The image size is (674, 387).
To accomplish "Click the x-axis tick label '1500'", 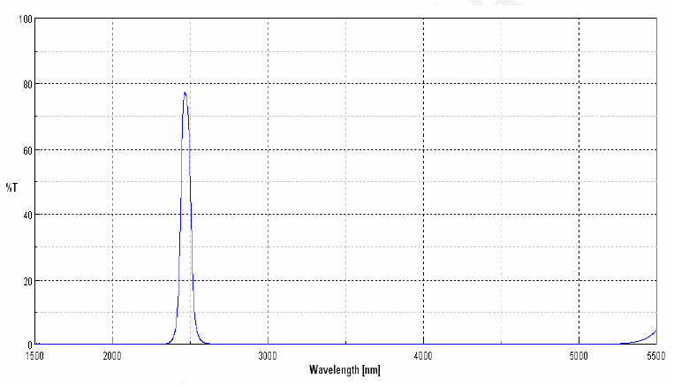I will tap(34, 356).
